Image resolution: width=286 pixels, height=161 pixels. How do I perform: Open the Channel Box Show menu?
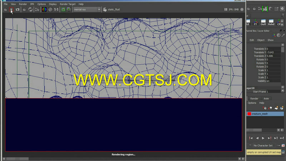pos(271,40)
